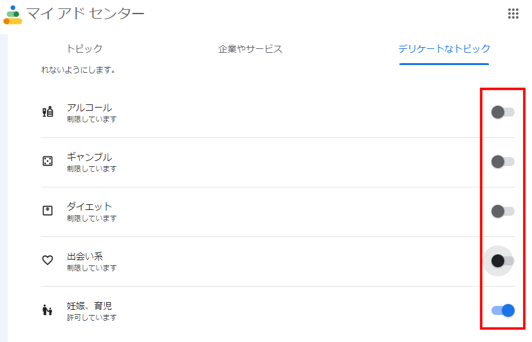Click the alcohol bottle and glass icon
Screen dimensions: 532x342
[x=48, y=112]
